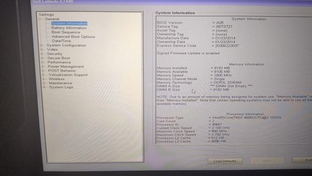The image size is (312, 176).
Task: Expand the Secure Boot node
Action: point(42,58)
